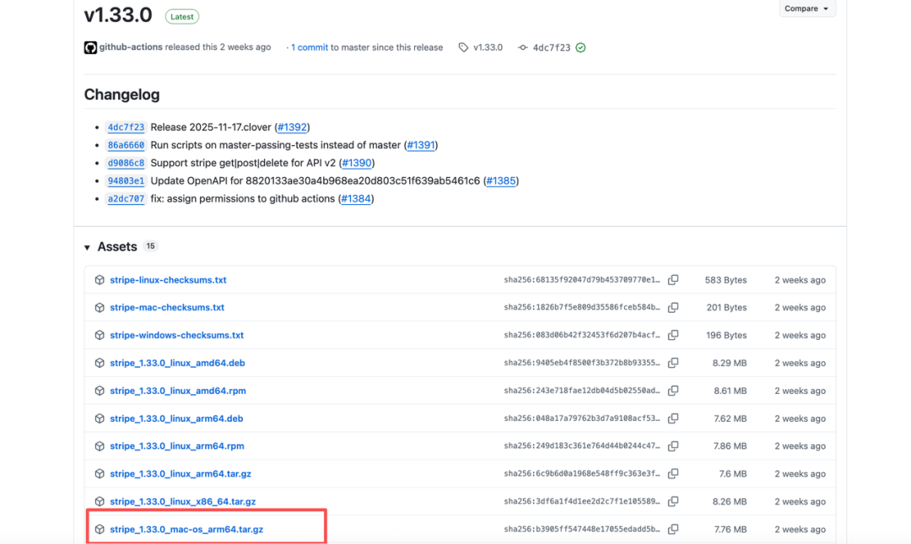Copy SHA256 of stripe_1.33.0_mac-os_arm64.tar.gz
Image resolution: width=911 pixels, height=544 pixels.
point(673,529)
